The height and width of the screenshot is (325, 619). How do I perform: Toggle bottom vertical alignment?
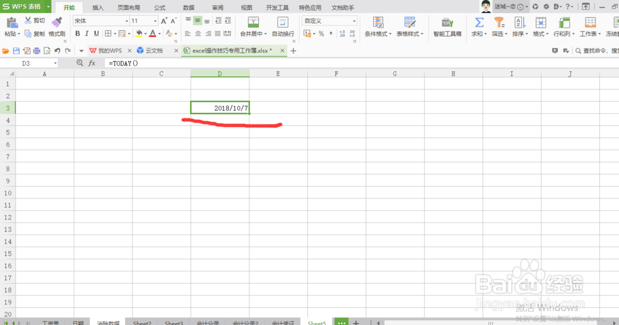pyautogui.click(x=207, y=20)
